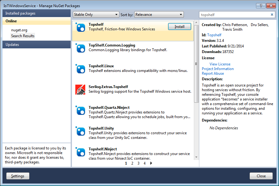Viewport: 279px width, 186px height.
Task: Clear the topshelf search box text
Action: 272,15
